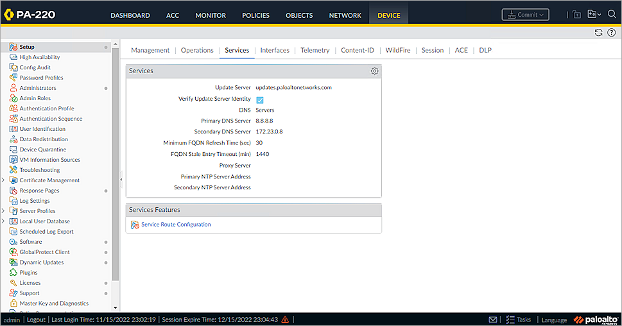
Task: Go to the POLICIES main menu
Action: 255,15
